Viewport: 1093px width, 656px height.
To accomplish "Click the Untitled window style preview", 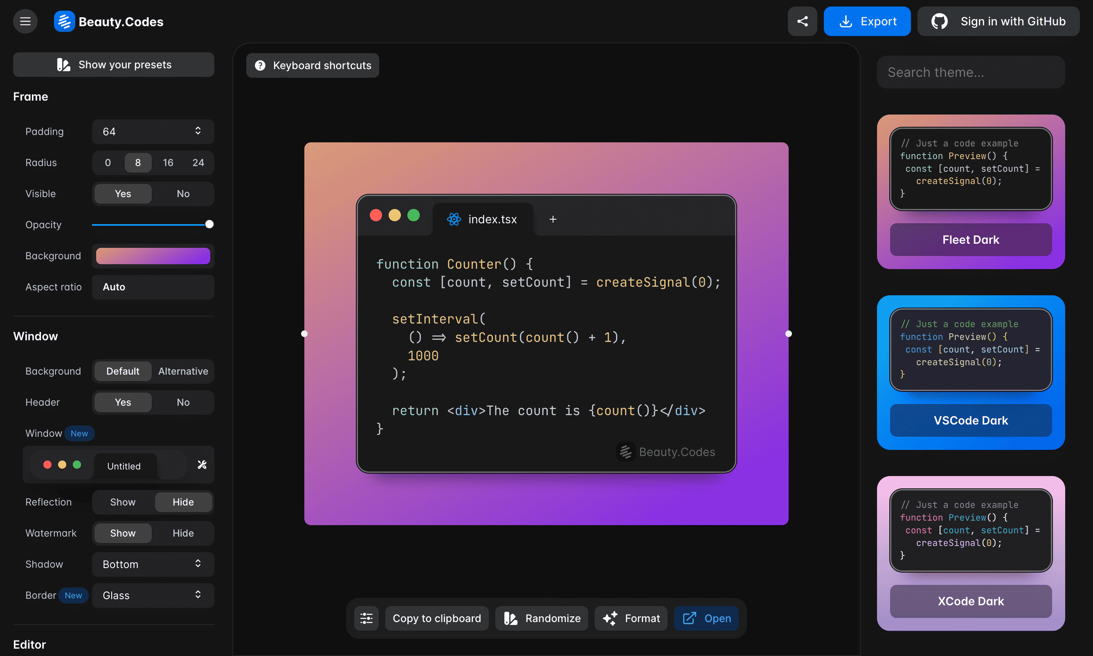I will pyautogui.click(x=109, y=465).
